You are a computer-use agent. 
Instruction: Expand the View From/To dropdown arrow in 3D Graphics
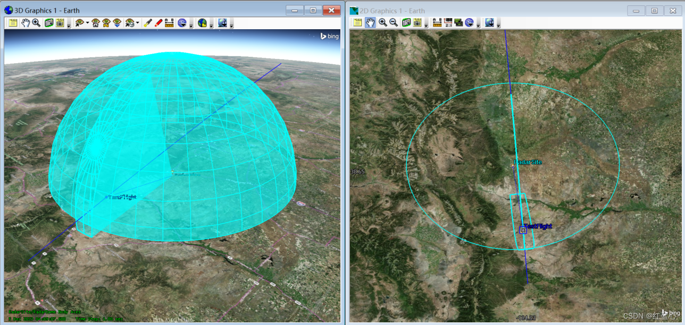87,23
